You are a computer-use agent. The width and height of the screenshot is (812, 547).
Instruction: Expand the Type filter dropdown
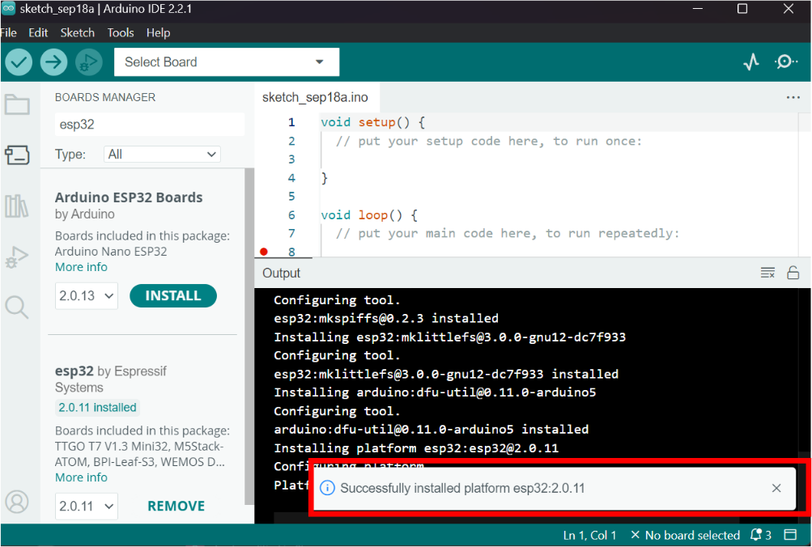pos(162,155)
